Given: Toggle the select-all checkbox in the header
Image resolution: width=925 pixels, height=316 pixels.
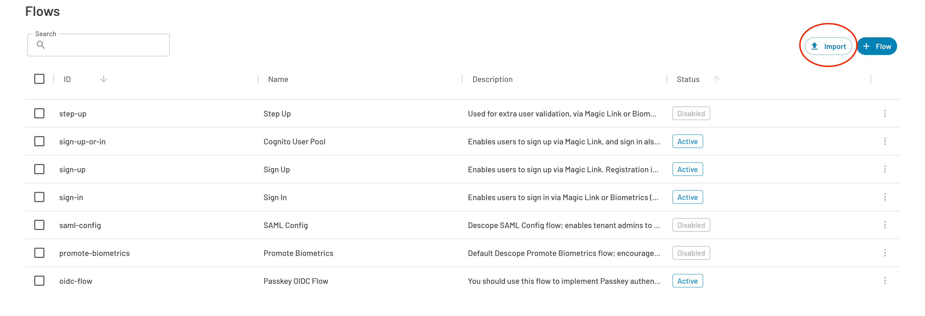Looking at the screenshot, I should pyautogui.click(x=39, y=79).
